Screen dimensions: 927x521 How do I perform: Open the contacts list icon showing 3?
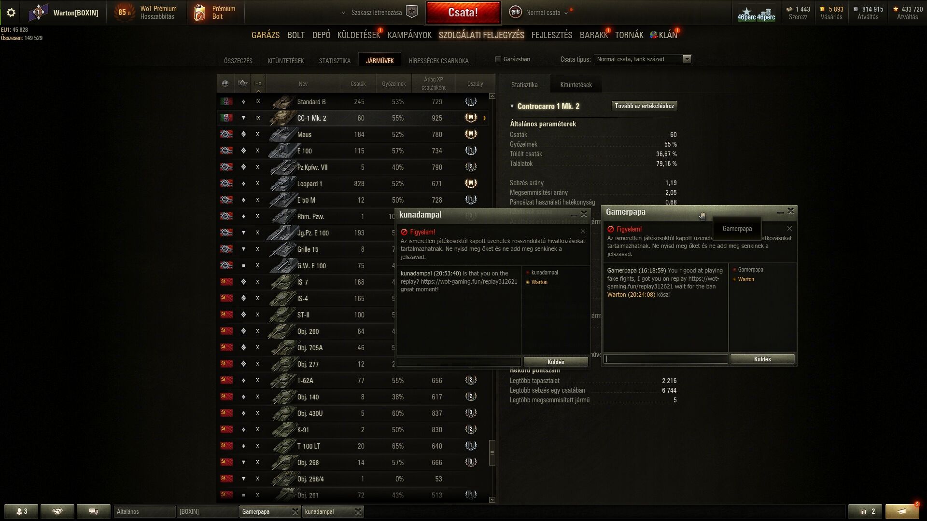[21, 511]
